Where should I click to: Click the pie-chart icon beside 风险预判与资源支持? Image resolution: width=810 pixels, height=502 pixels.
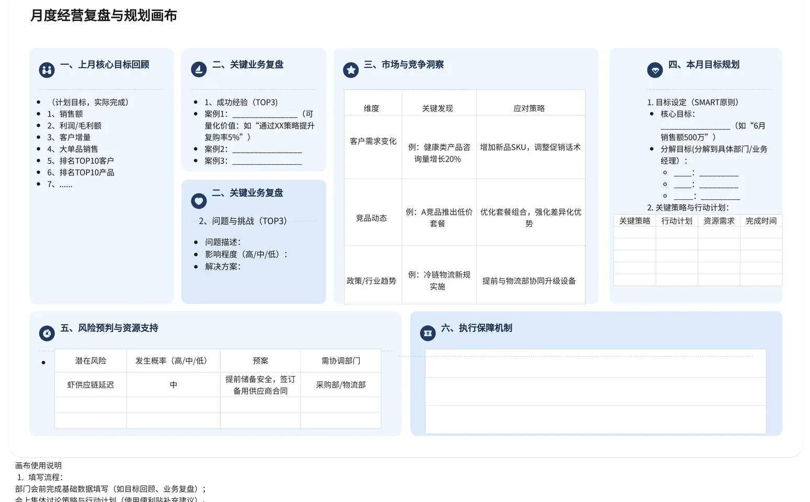47,333
